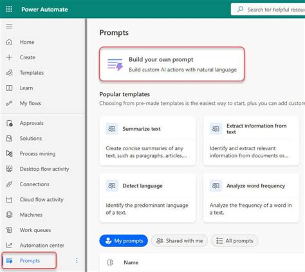This screenshot has width=305, height=272.
Task: Open Automation center
Action: tap(42, 246)
